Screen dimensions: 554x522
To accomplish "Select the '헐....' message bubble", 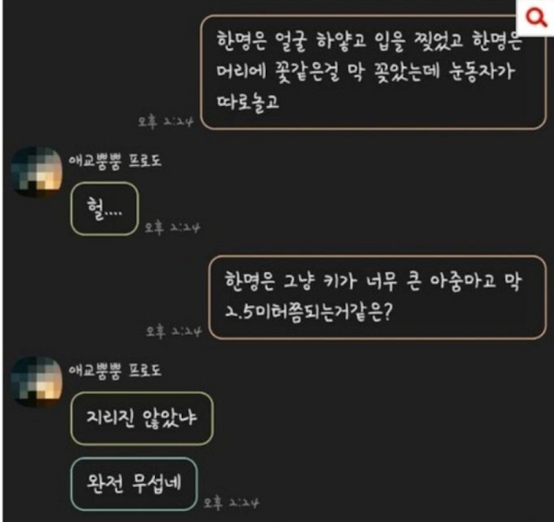I will 104,208.
